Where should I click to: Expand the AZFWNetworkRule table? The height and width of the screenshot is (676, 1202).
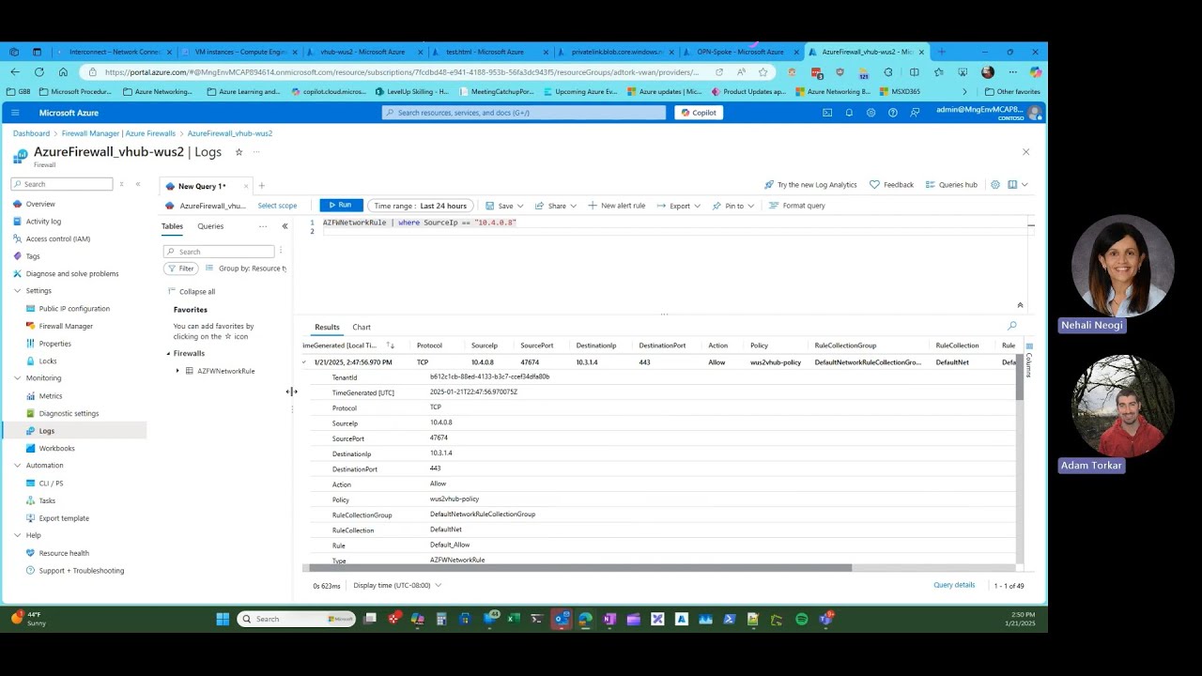click(x=177, y=371)
